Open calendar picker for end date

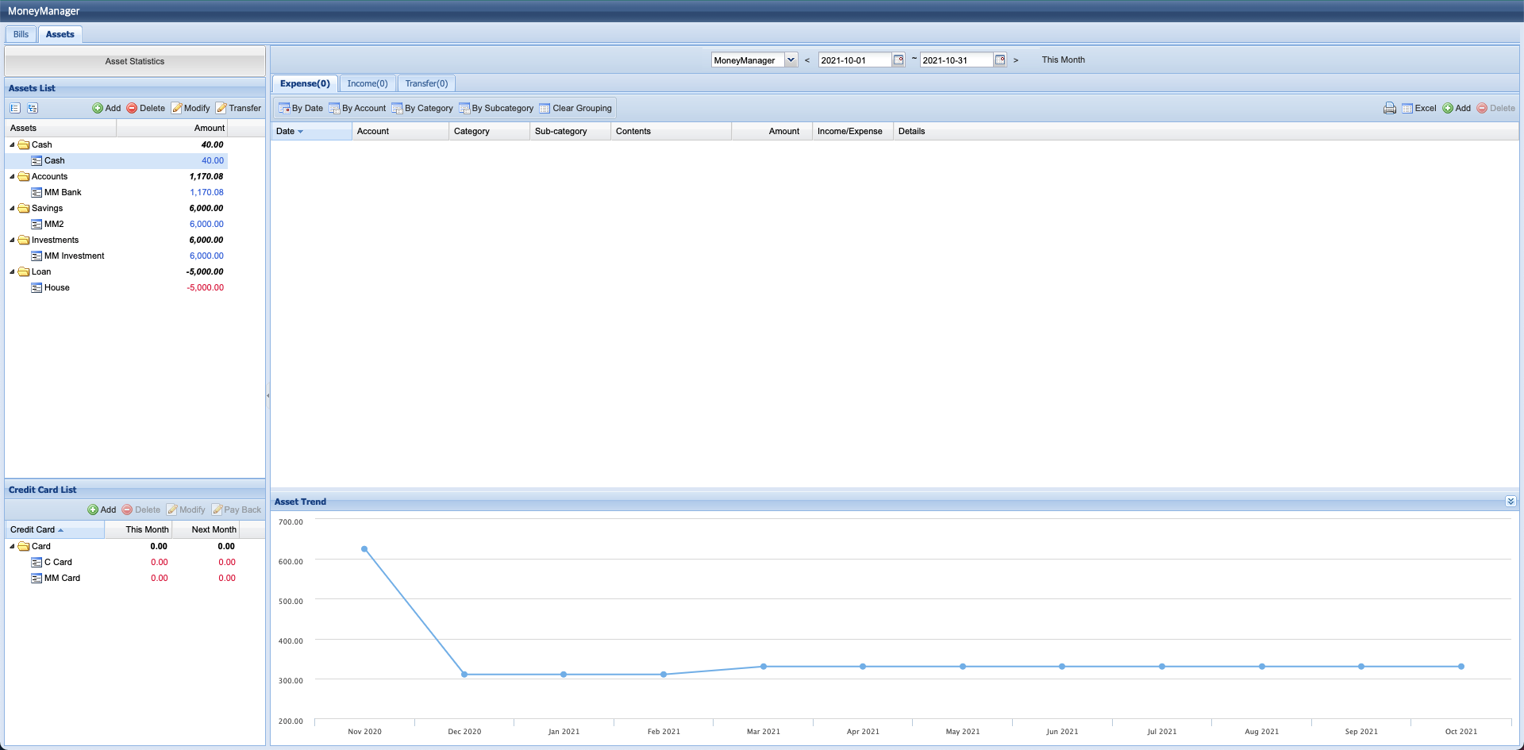(x=1000, y=60)
